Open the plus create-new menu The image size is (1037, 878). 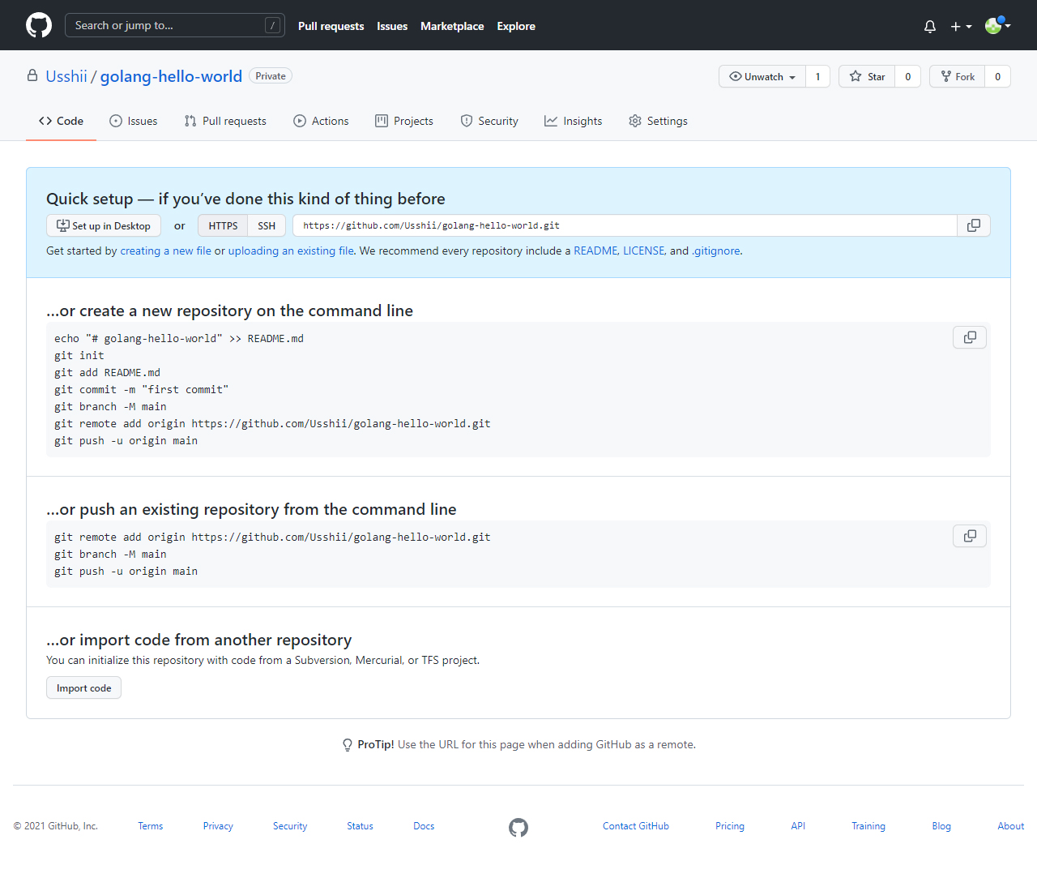pos(961,26)
